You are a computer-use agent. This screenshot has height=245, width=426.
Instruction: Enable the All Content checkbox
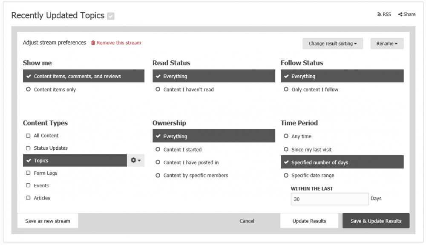pyautogui.click(x=29, y=136)
